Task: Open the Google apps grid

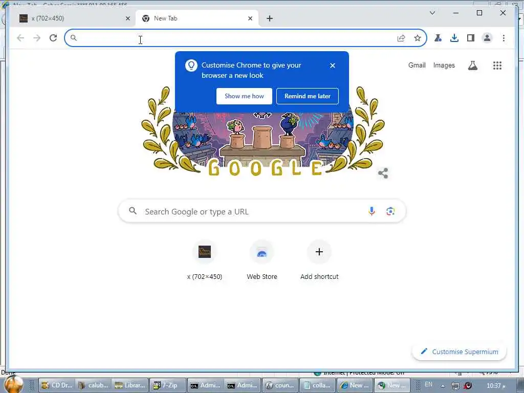Action: [497, 65]
